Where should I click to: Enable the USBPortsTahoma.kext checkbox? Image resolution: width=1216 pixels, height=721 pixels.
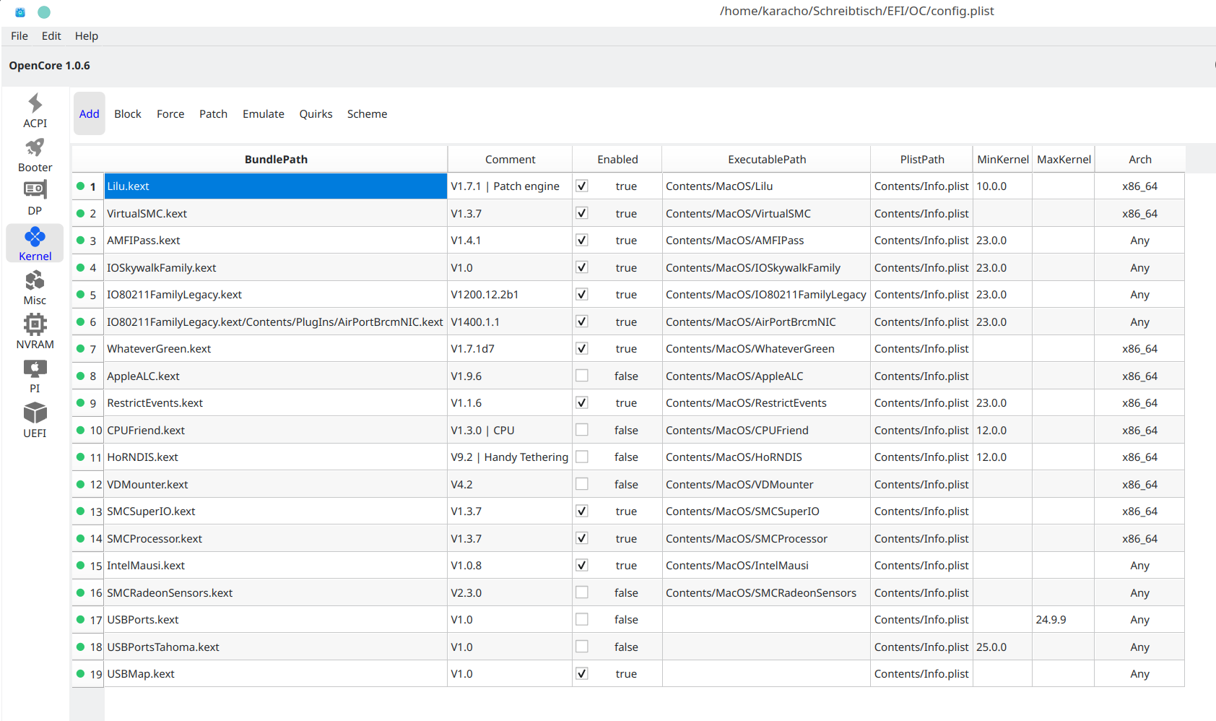(581, 647)
